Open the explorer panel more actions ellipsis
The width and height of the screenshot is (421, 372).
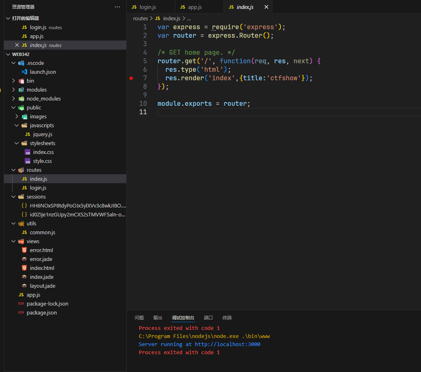tap(117, 7)
